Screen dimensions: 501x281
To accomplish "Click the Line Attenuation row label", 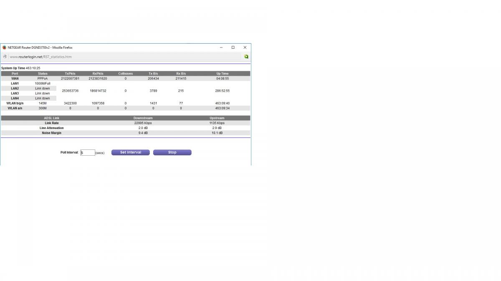I will click(x=52, y=128).
